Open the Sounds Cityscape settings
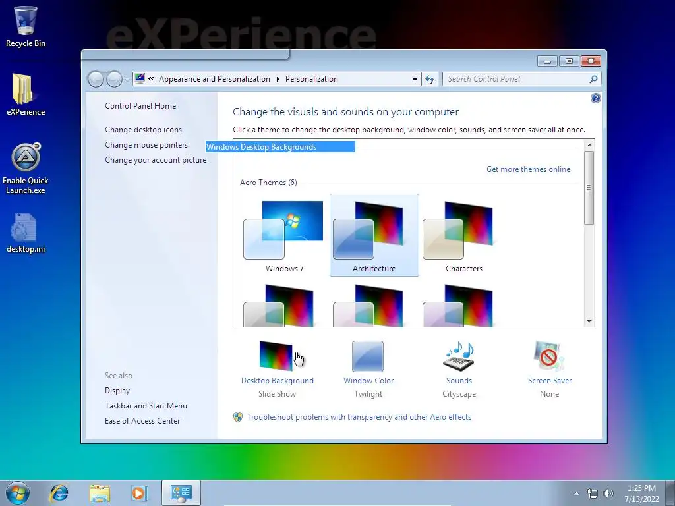Image resolution: width=675 pixels, height=506 pixels. click(x=459, y=369)
